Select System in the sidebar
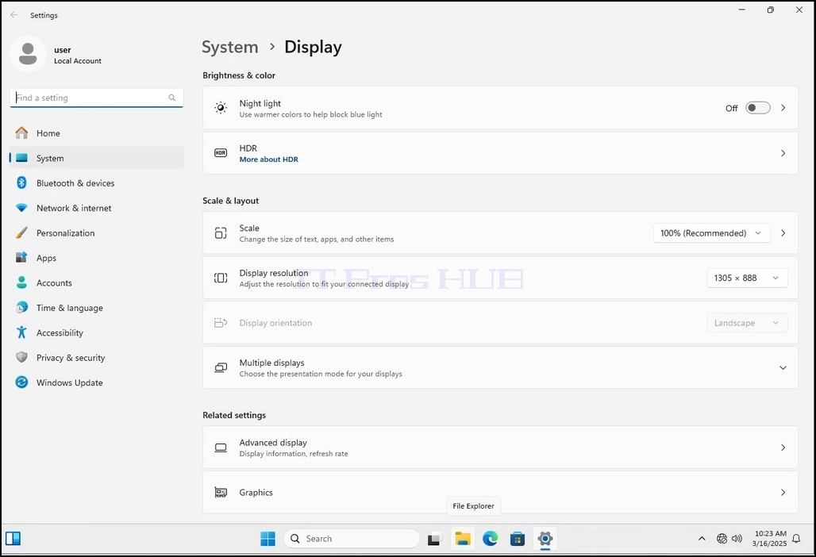This screenshot has height=557, width=816. (x=97, y=158)
